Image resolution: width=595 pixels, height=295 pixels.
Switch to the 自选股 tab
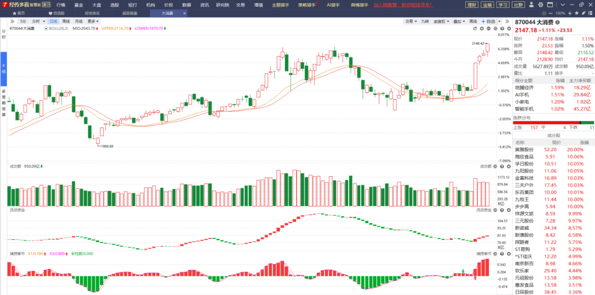point(56,13)
